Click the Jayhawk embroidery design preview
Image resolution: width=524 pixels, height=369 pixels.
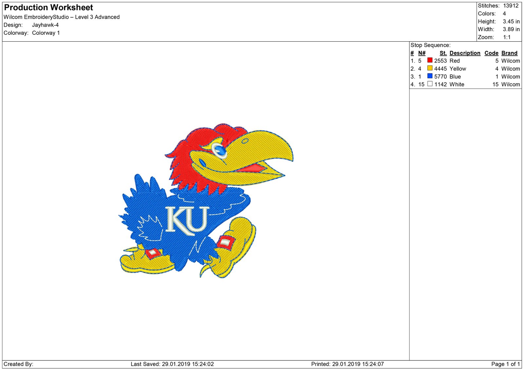pos(206,201)
